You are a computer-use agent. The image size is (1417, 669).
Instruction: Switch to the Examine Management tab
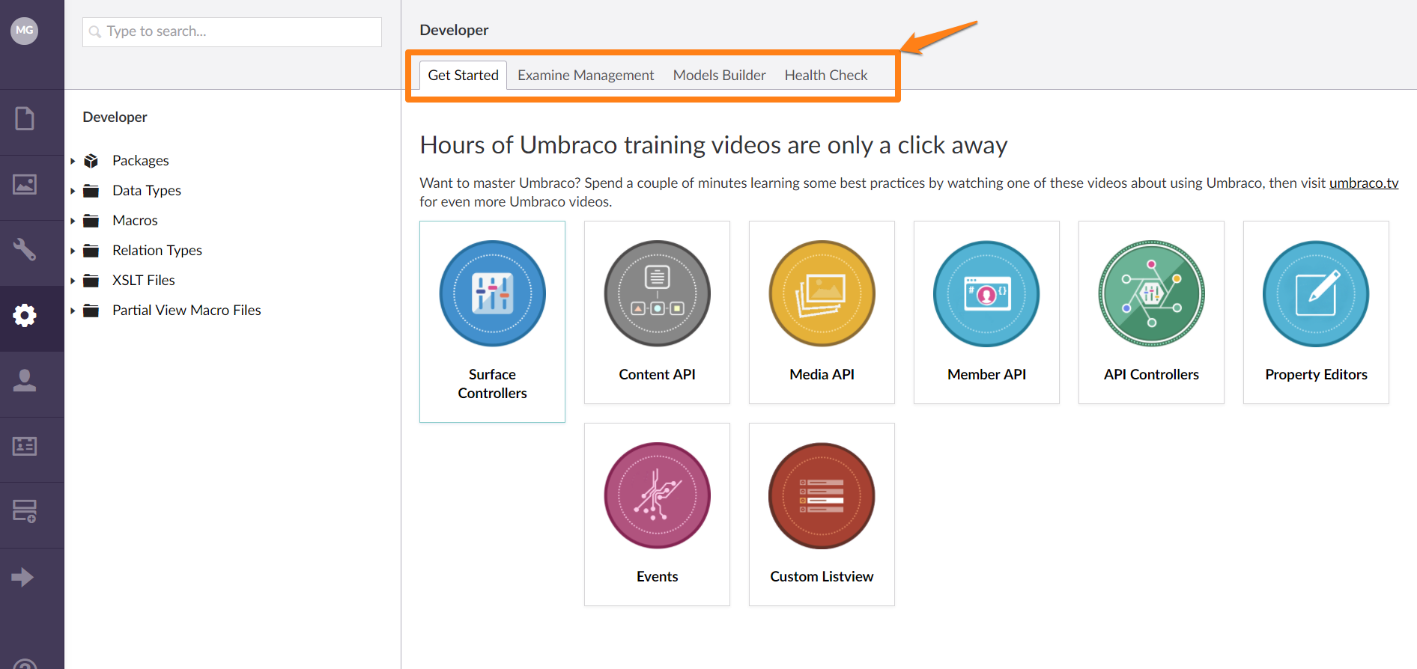[x=586, y=75]
